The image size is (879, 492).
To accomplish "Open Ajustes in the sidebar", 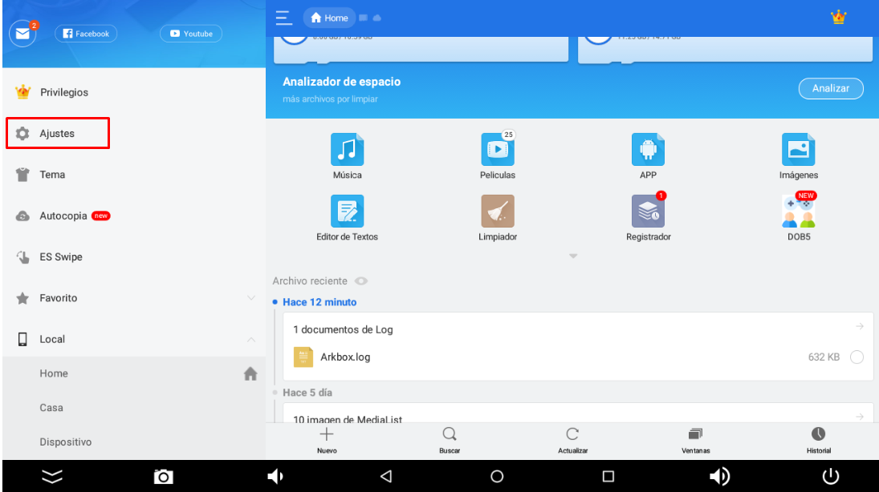I will (x=57, y=133).
